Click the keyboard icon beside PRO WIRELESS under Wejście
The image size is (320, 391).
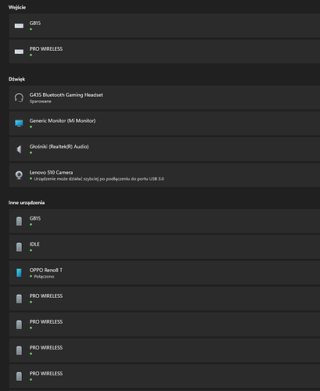19,52
